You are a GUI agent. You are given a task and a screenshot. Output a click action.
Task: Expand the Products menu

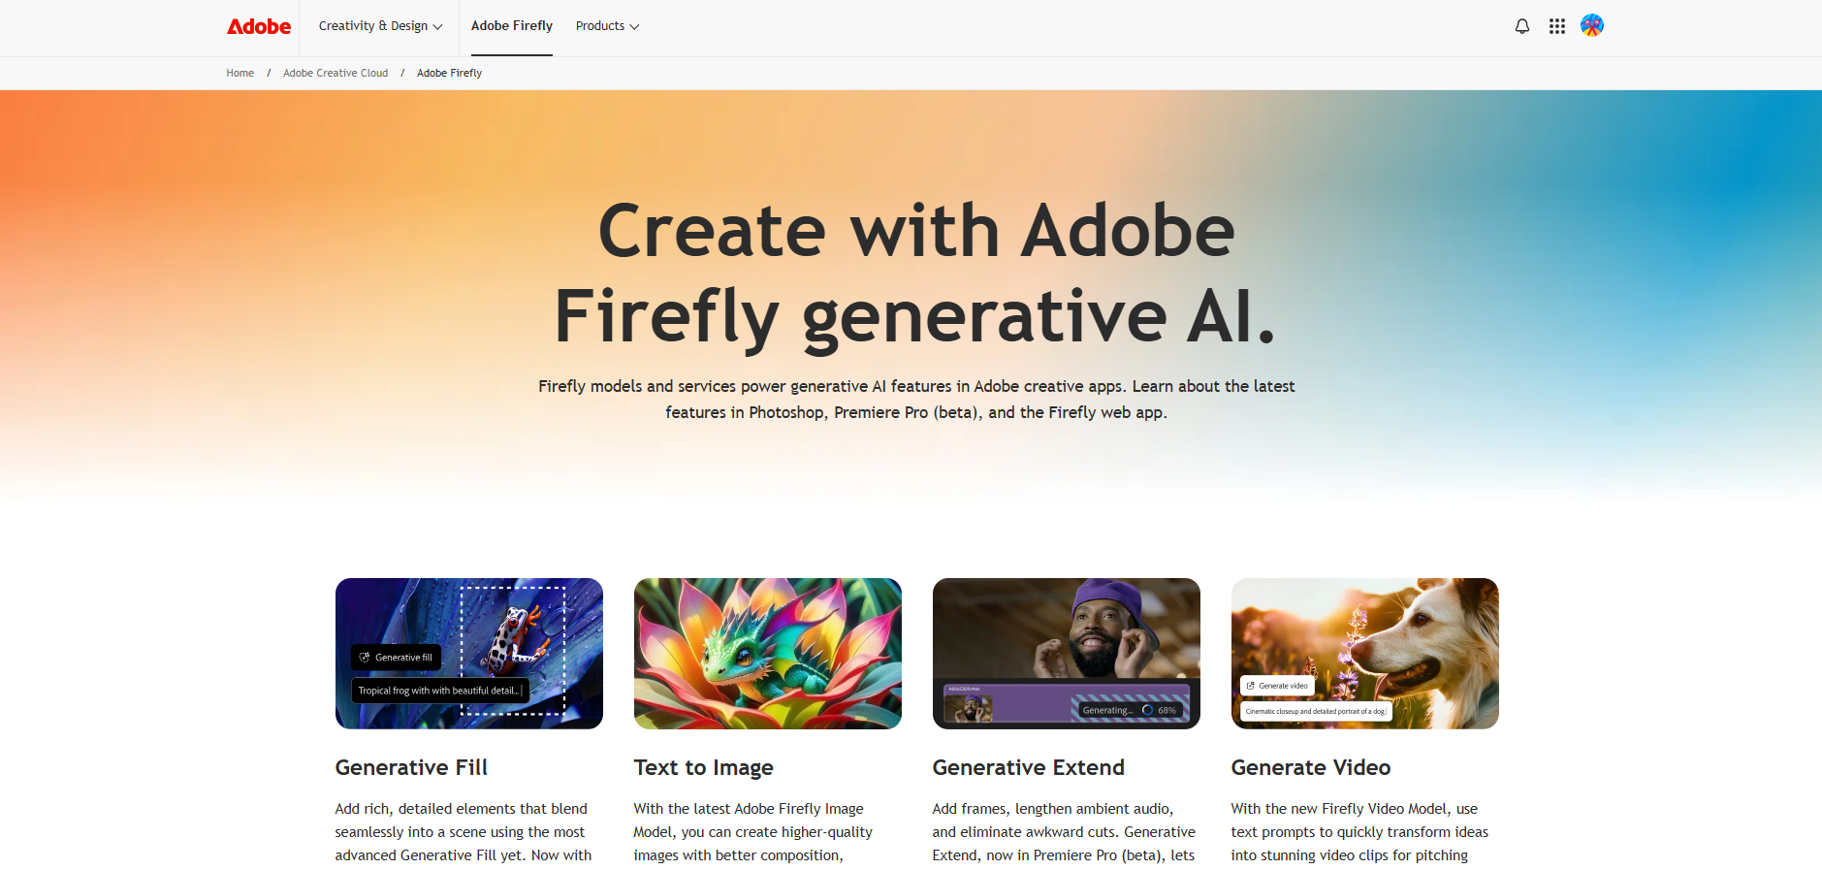pyautogui.click(x=607, y=26)
